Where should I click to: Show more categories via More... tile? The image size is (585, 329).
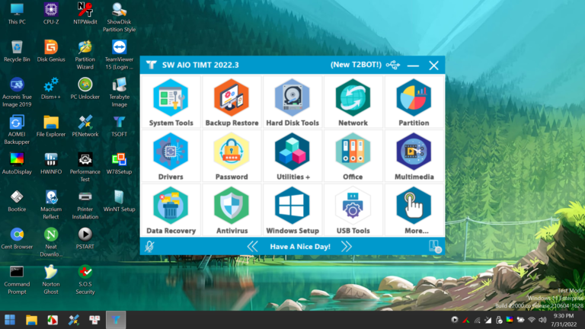click(x=414, y=210)
